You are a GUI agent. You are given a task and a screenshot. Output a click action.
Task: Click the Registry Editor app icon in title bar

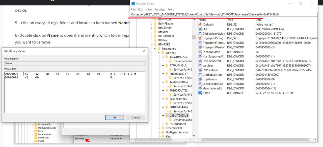[133, 4]
